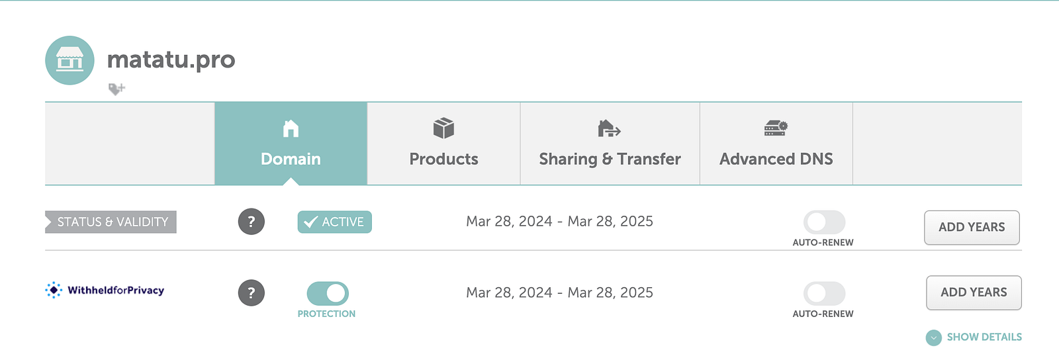Switch to the Domain tab
The height and width of the screenshot is (364, 1059).
pyautogui.click(x=291, y=144)
